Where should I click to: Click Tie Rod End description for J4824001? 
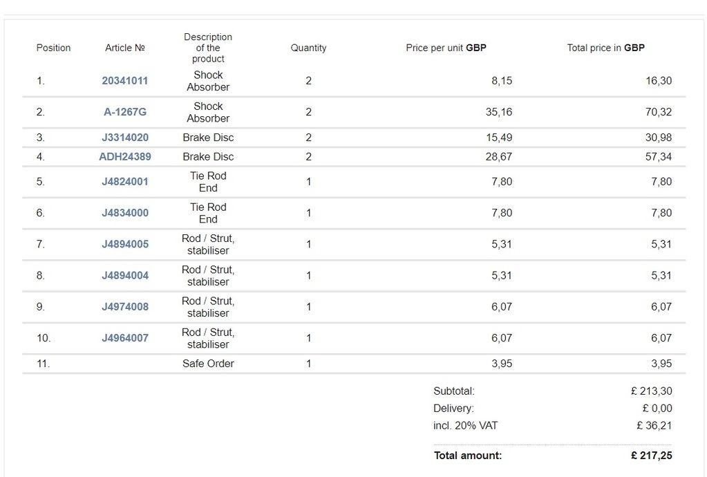tap(208, 182)
